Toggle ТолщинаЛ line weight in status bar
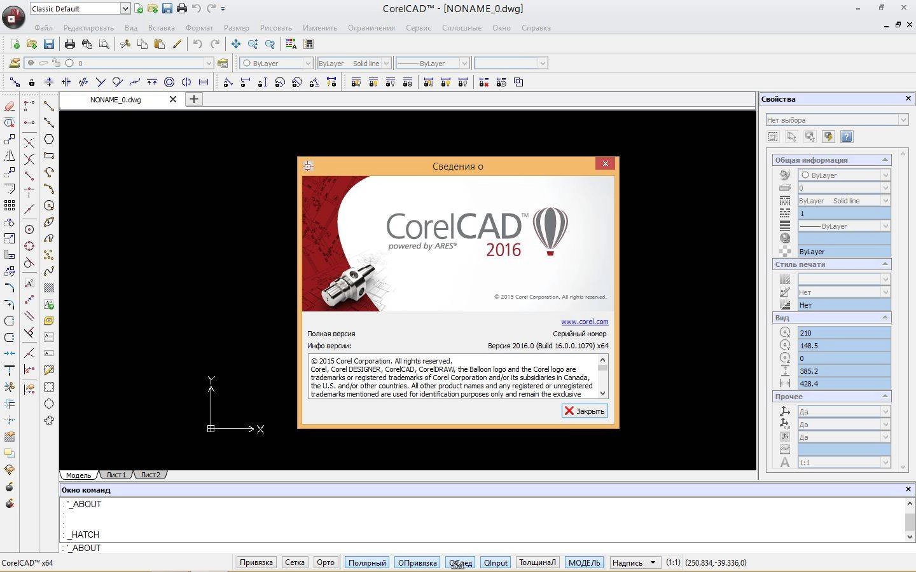Viewport: 916px width, 572px height. 538,562
